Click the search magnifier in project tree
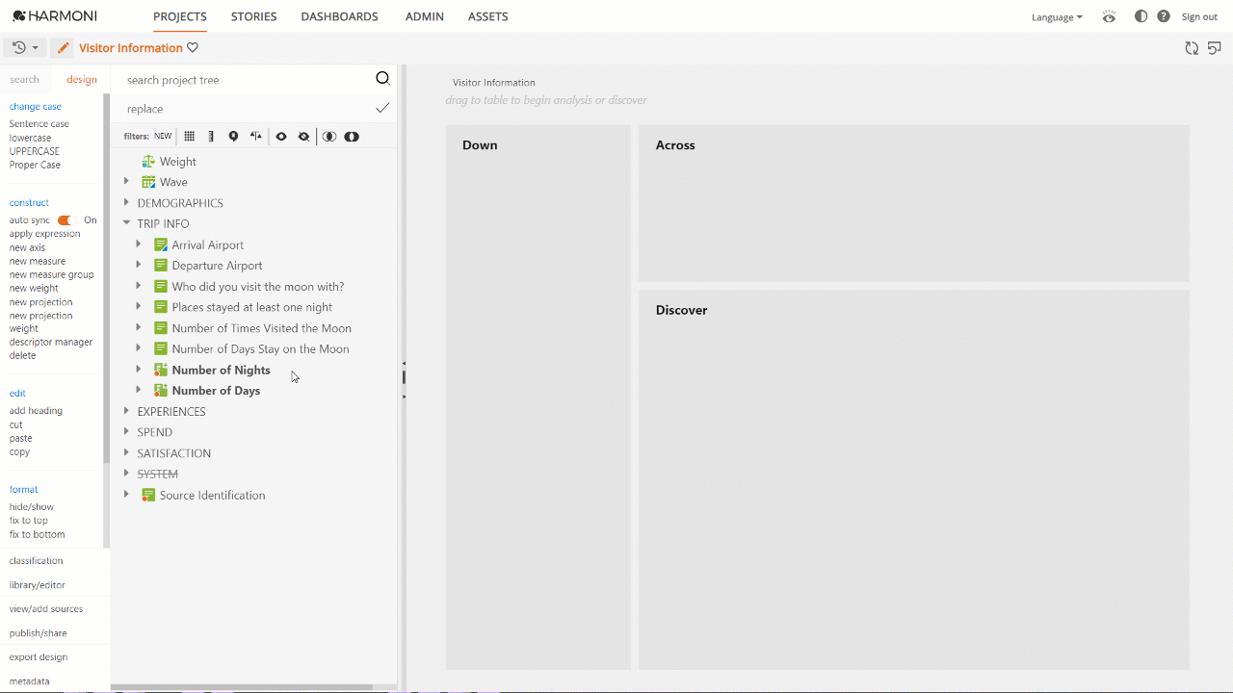 [x=382, y=79]
